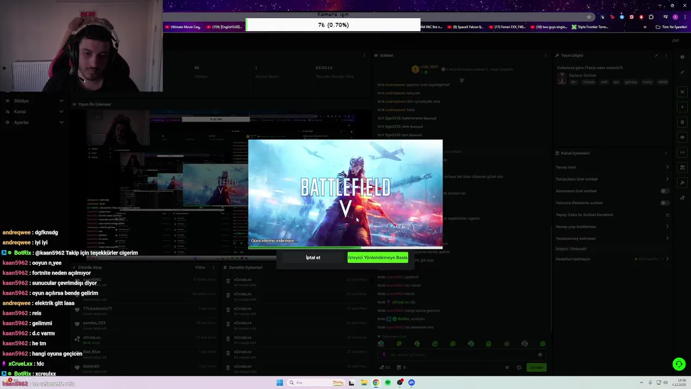Click the green headset help bubble
The height and width of the screenshot is (389, 691).
pos(679,364)
